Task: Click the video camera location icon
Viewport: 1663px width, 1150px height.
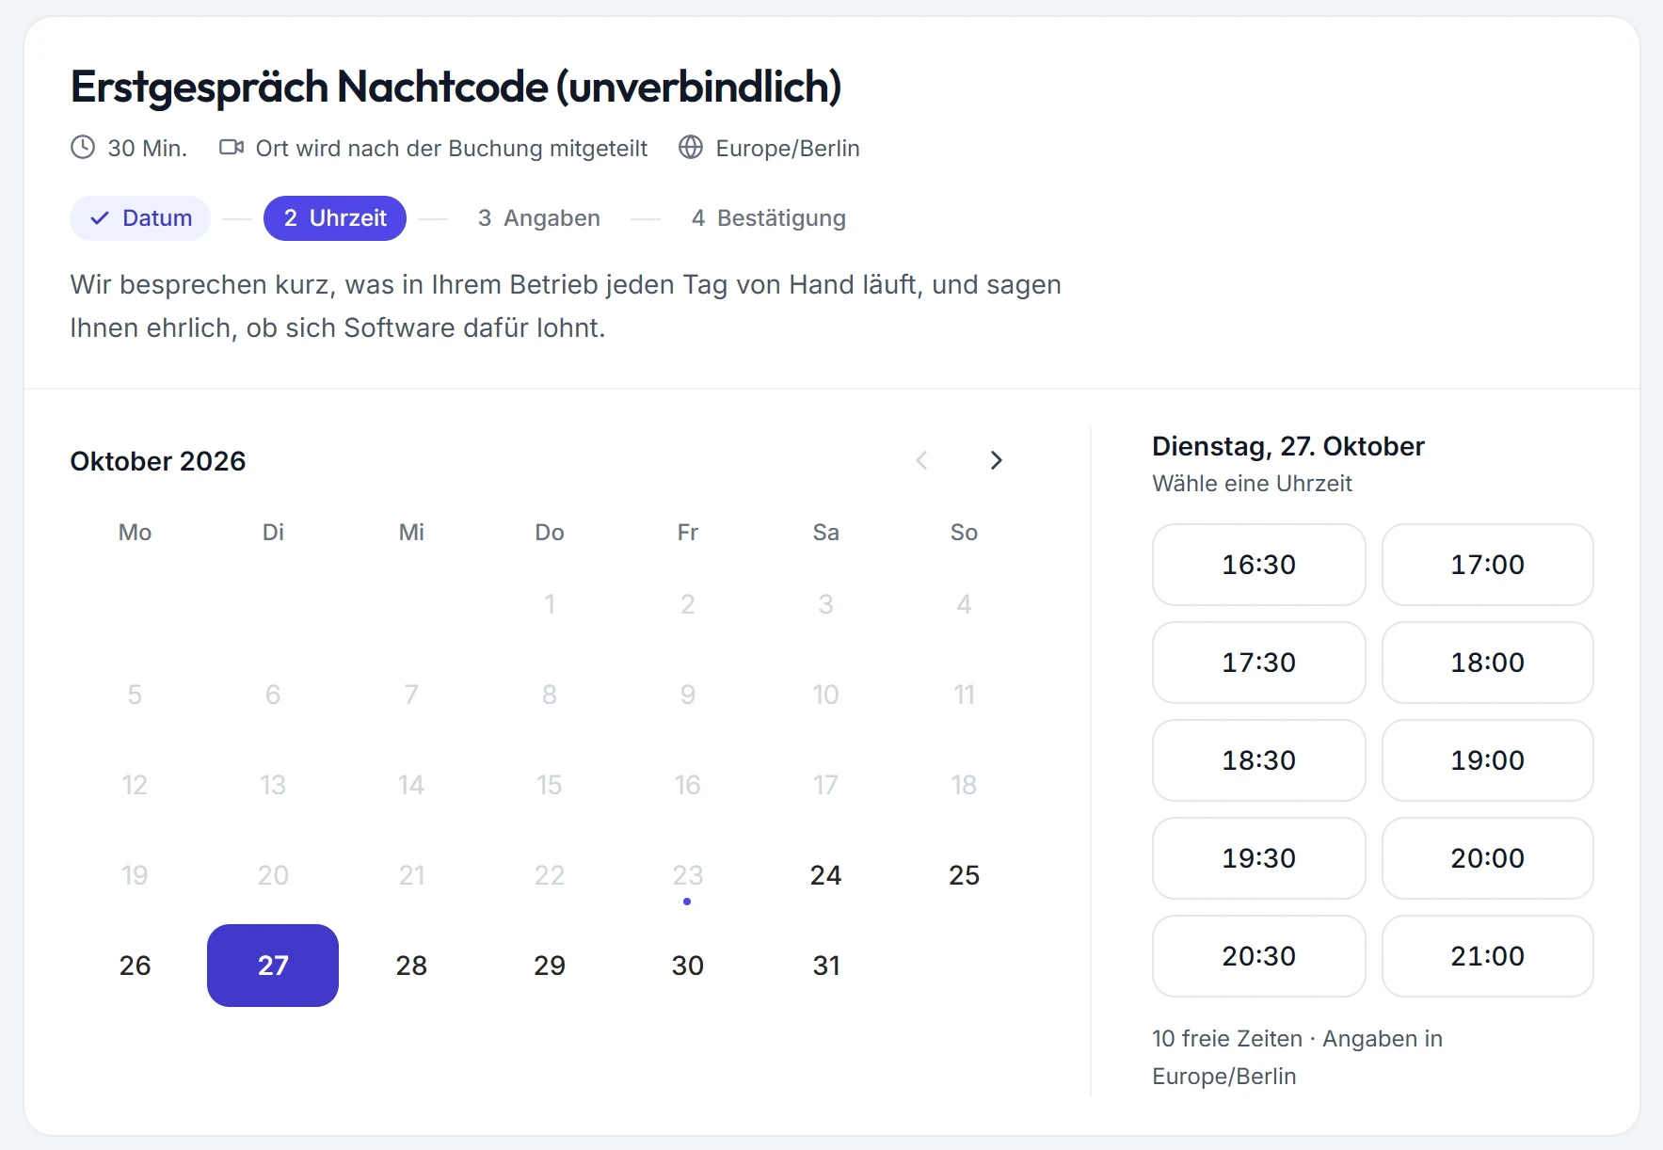Action: coord(232,148)
